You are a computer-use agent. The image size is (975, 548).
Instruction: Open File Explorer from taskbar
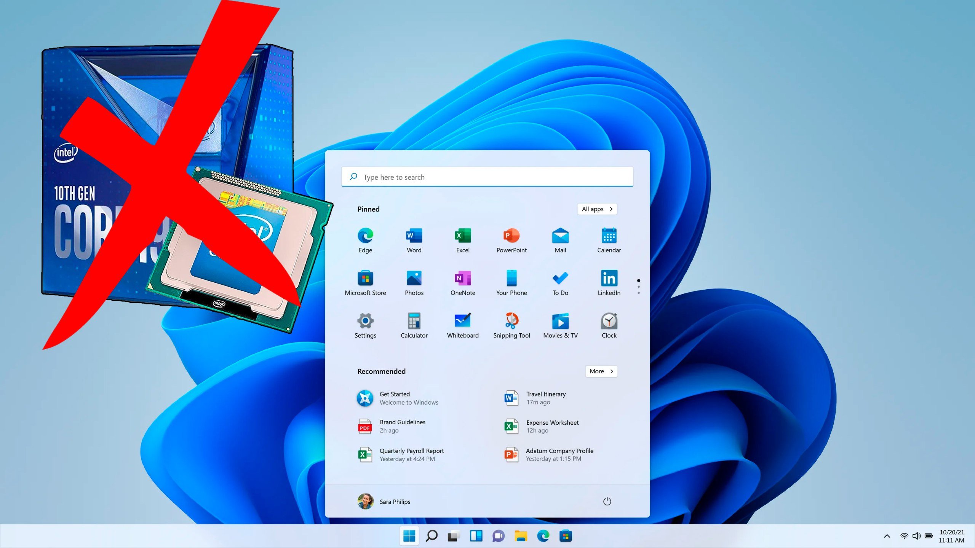pos(521,536)
